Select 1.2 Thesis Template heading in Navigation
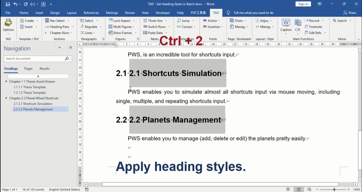The image size is (362, 192). tap(30, 92)
